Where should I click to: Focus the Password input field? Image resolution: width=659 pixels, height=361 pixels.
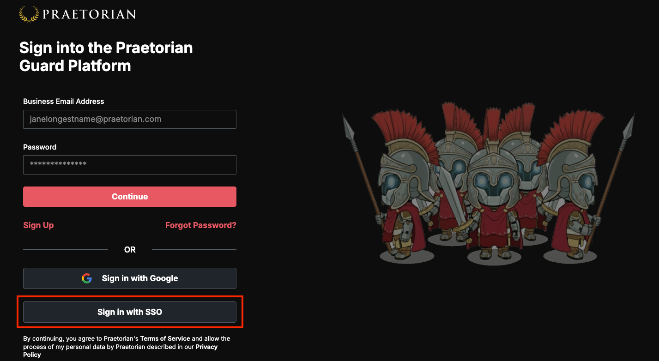point(130,165)
